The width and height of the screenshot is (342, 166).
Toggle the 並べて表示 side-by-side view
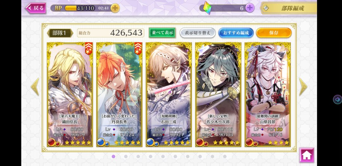pos(162,33)
